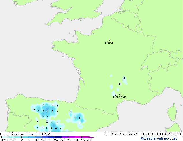Click the legend label '20'
183x141 pixels.
coord(49,140)
